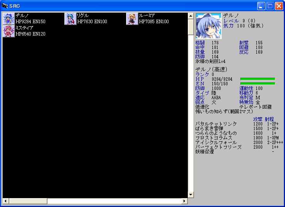285x207 pixels.
Task: Click the vertical scrollbar thumb
Action: click(191, 27)
